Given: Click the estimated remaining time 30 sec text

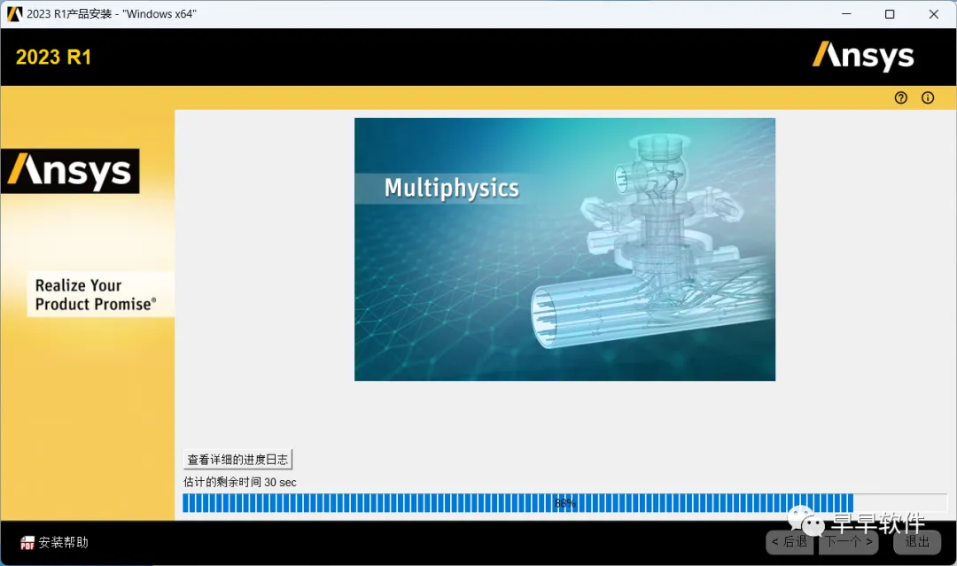Looking at the screenshot, I should click(240, 482).
